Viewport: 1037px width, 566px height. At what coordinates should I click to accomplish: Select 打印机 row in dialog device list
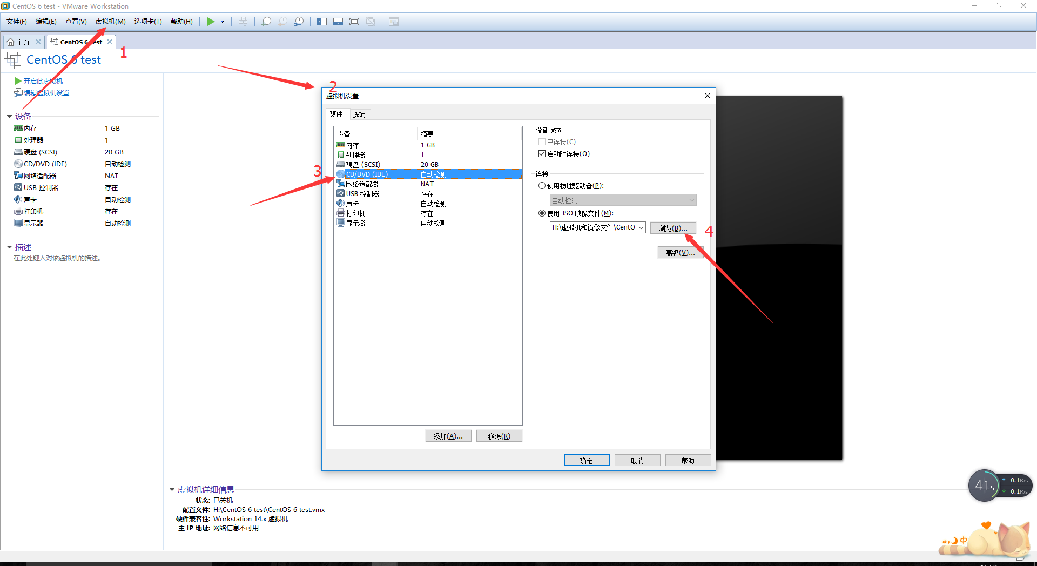428,213
